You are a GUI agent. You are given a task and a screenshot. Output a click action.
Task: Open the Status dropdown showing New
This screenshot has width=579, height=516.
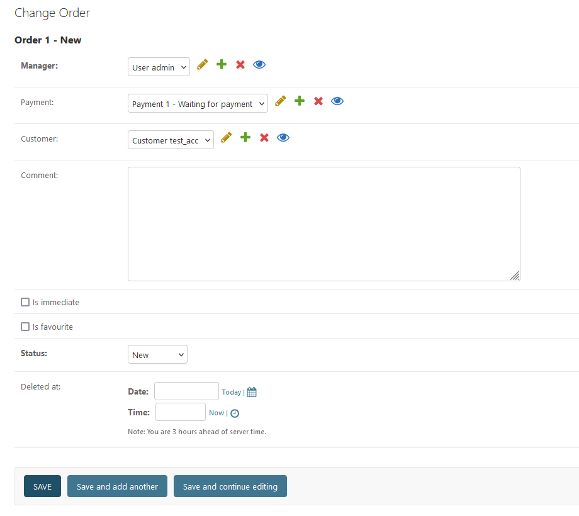pyautogui.click(x=157, y=354)
